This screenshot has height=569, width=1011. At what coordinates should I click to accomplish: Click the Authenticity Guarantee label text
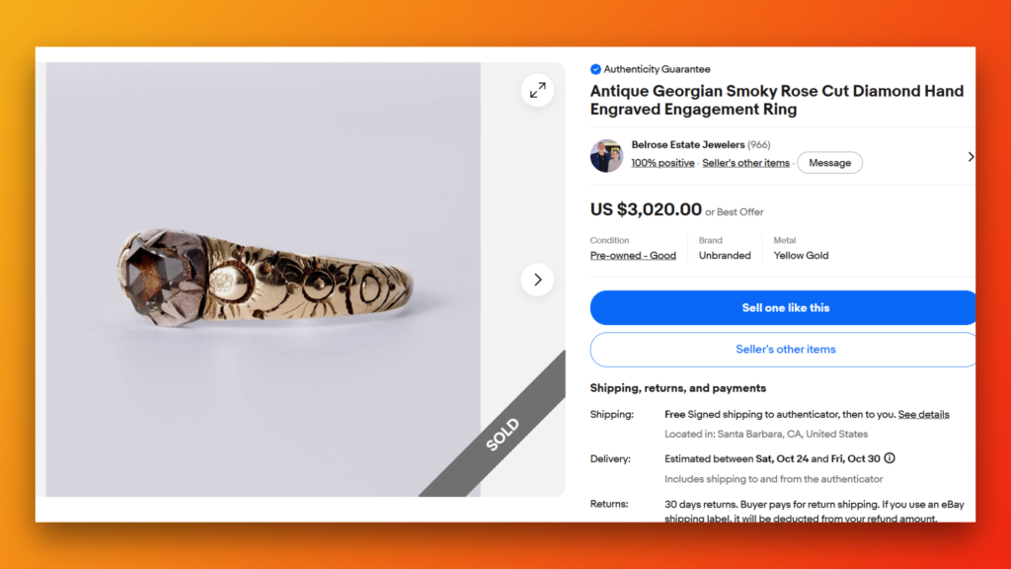pyautogui.click(x=657, y=69)
